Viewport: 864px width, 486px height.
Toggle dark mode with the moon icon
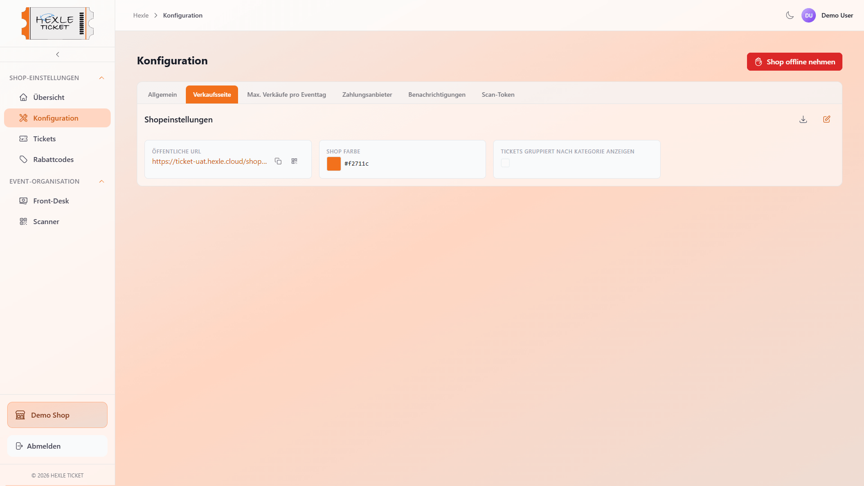tap(790, 15)
